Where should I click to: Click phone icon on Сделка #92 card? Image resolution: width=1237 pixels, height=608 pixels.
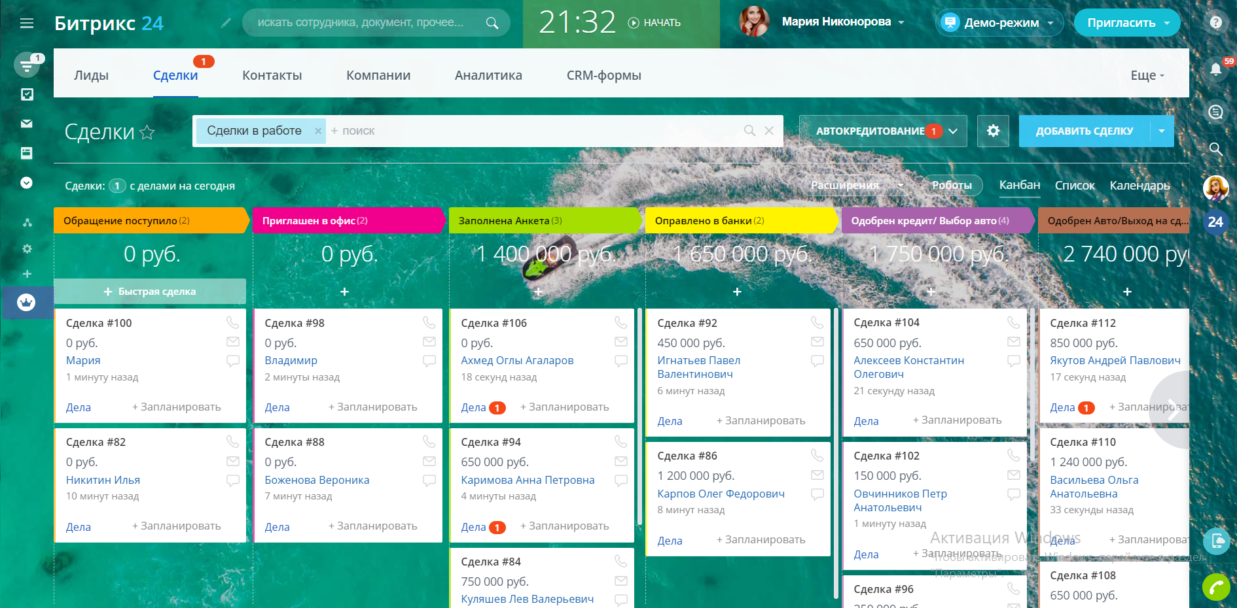click(817, 322)
